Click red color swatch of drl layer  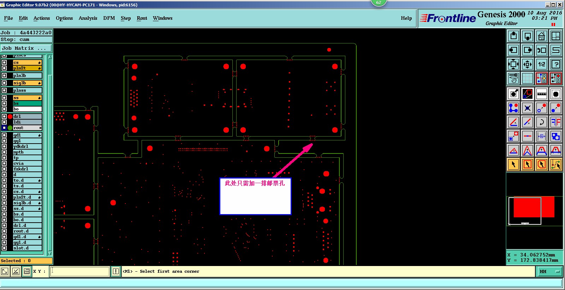tap(10, 116)
